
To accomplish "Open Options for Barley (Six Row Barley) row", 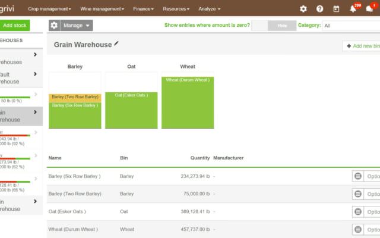I will [x=372, y=176].
